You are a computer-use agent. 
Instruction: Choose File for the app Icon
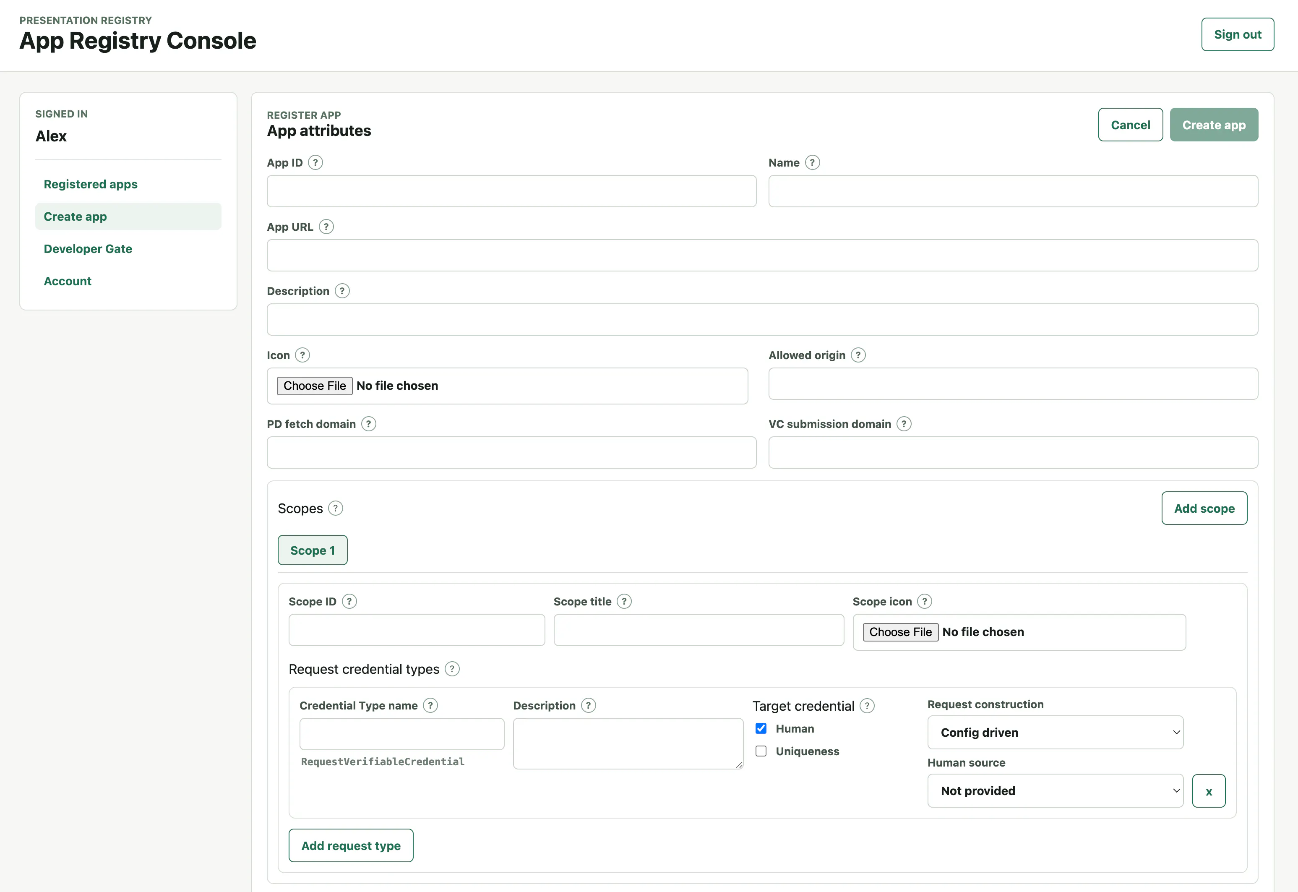pyautogui.click(x=315, y=386)
